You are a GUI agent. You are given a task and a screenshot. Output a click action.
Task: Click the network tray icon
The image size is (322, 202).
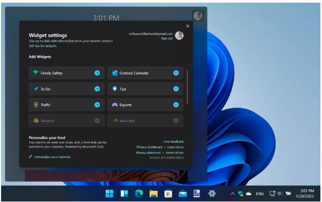coord(272,194)
